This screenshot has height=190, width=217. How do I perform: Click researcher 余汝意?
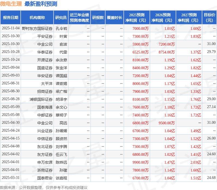[61, 60]
